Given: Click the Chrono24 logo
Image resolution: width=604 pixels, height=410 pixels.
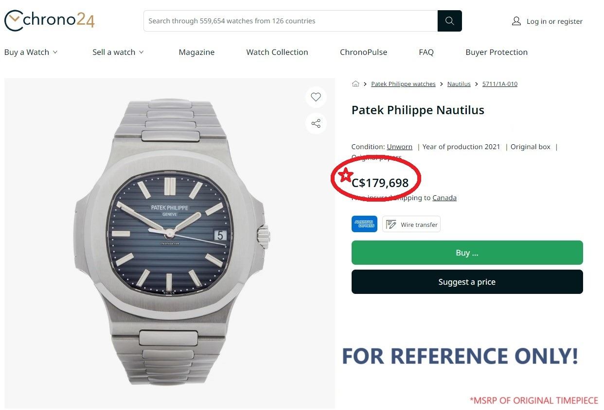Looking at the screenshot, I should coord(49,20).
